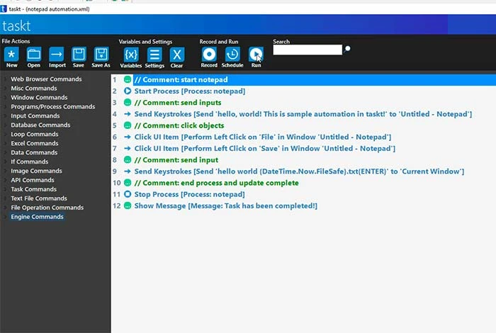Image resolution: width=496 pixels, height=333 pixels.
Task: Expand the Loop Commands group
Action: pyautogui.click(x=34, y=134)
